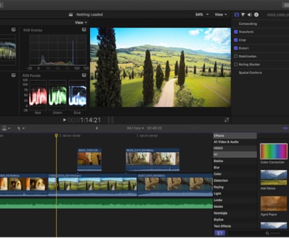This screenshot has width=289, height=238.
Task: Open the Color inspector funnel icon
Action: [243, 14]
